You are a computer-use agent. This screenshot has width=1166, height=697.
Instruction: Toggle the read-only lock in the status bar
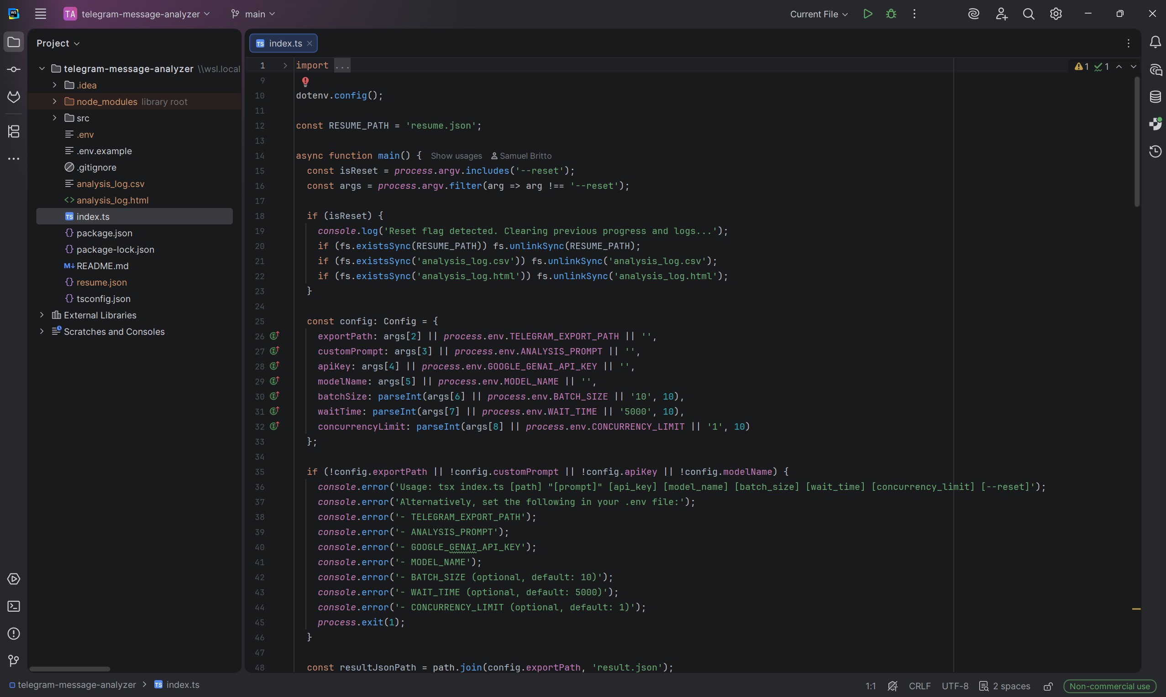(1048, 686)
